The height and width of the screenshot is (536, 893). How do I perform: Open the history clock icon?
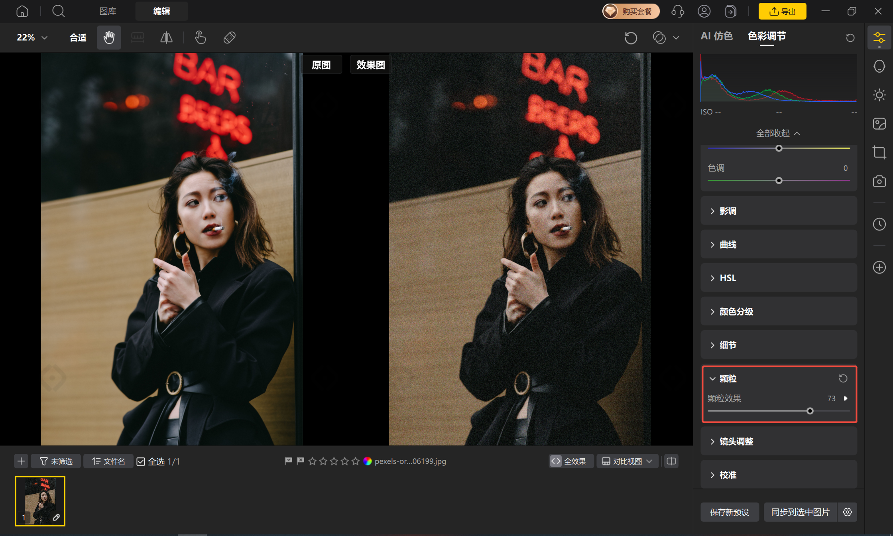(x=879, y=224)
